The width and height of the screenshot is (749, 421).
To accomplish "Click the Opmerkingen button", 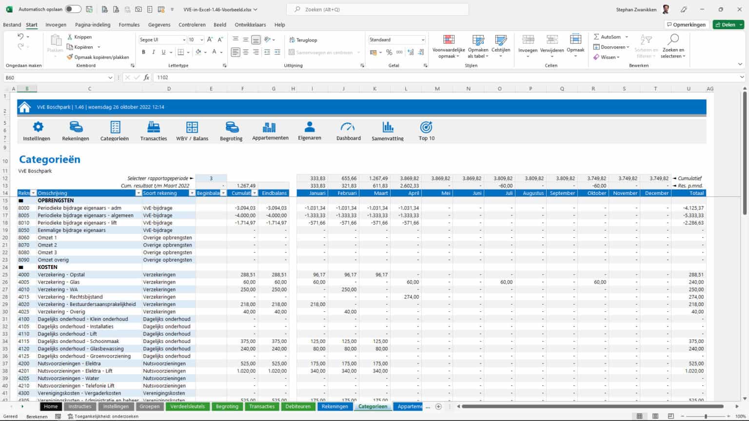I will [687, 24].
